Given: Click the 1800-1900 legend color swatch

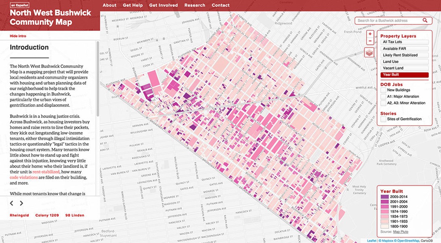Looking at the screenshot, I should pos(384,227).
